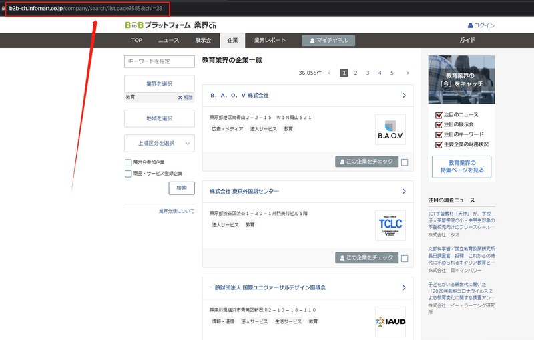Click 法人サービス tag on 東京外国語センター

pos(225,225)
